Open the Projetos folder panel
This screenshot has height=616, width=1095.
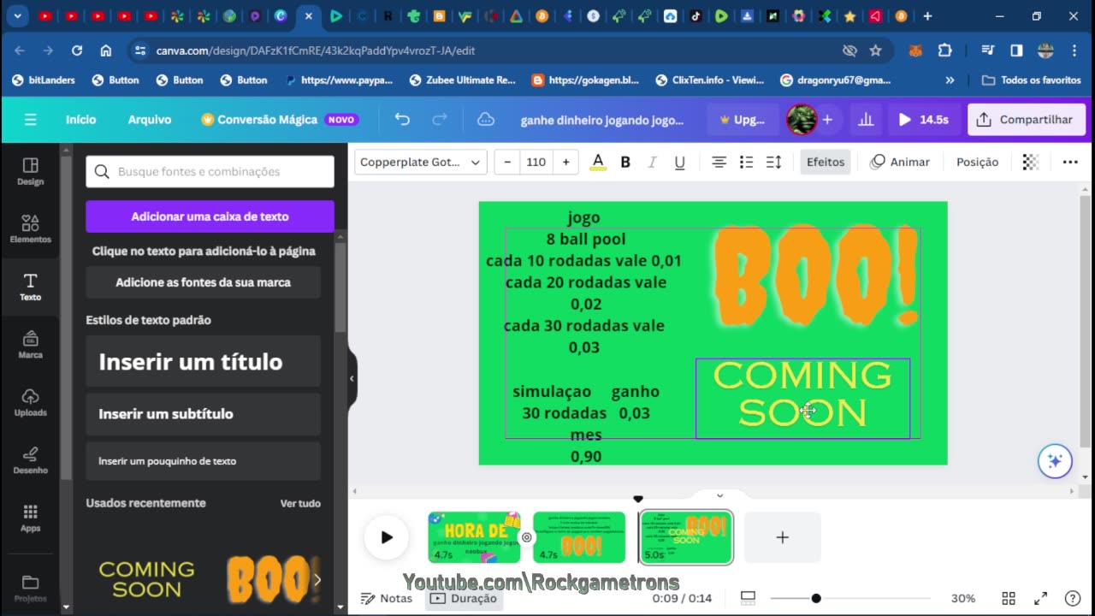(x=30, y=588)
